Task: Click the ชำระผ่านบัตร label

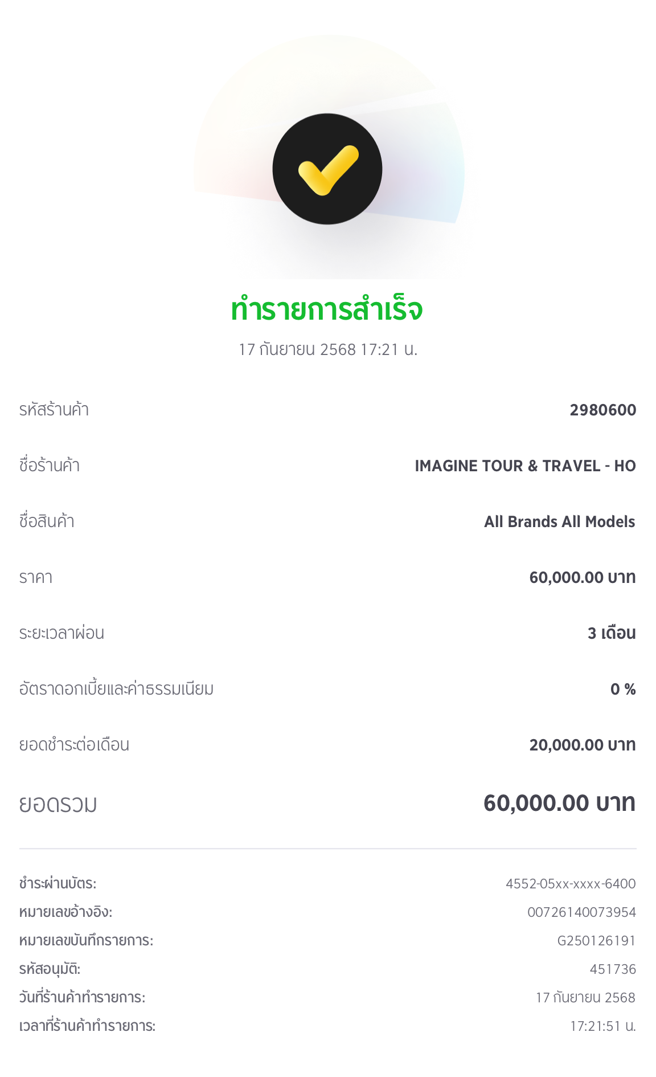Action: (x=58, y=884)
